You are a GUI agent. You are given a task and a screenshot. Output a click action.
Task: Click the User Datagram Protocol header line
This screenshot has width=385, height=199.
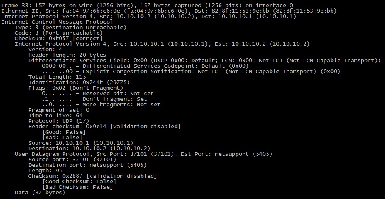tap(143, 154)
